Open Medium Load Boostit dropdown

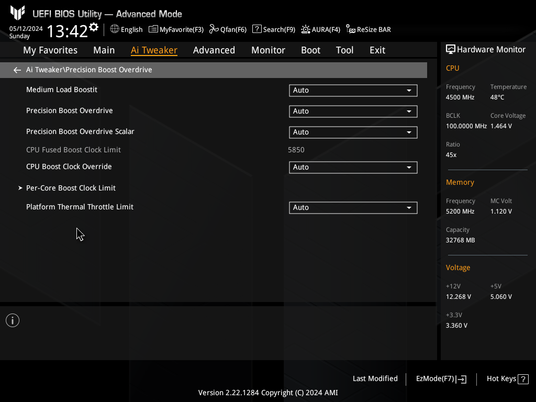pos(353,91)
